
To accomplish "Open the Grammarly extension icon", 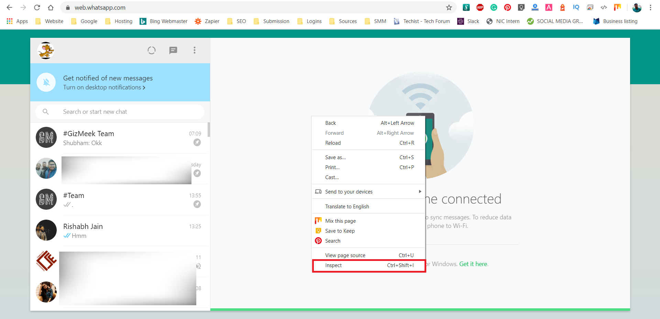I will 494,8.
